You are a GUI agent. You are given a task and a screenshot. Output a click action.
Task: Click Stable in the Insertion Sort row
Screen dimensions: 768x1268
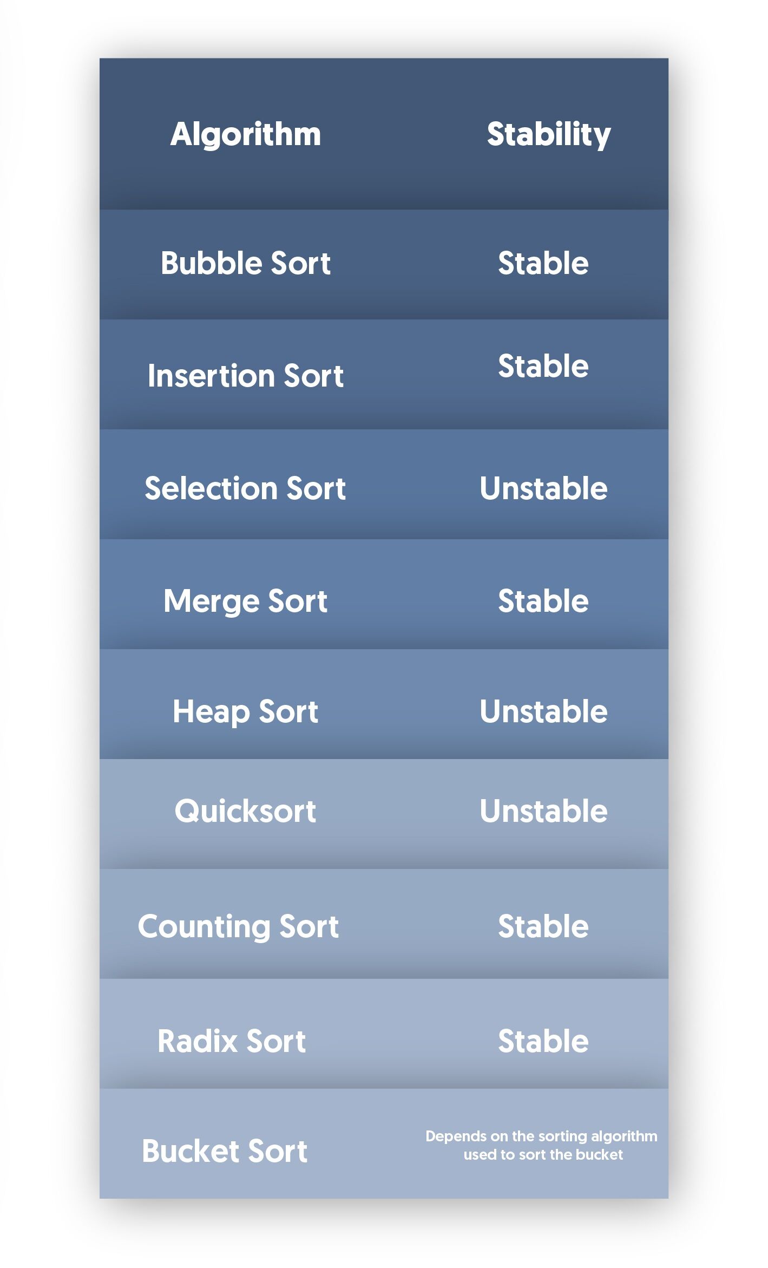543,366
